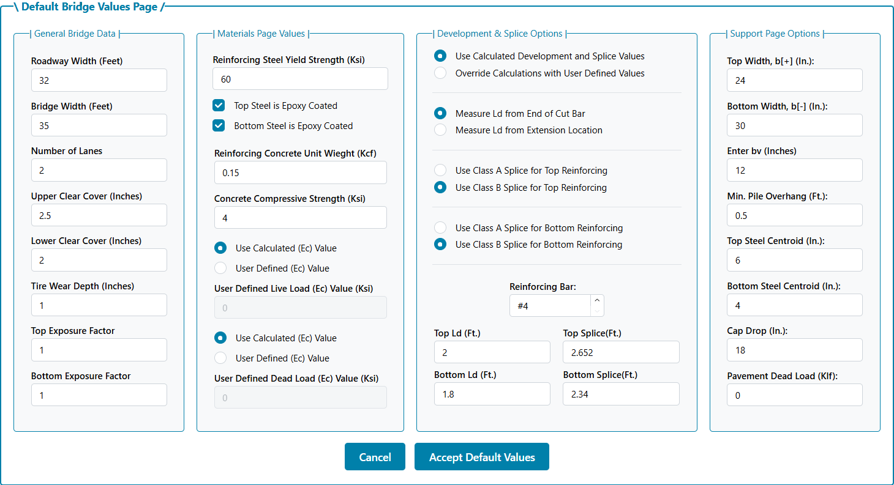Select Class A Splice for Top Reinforcing
The height and width of the screenshot is (485, 894).
440,171
